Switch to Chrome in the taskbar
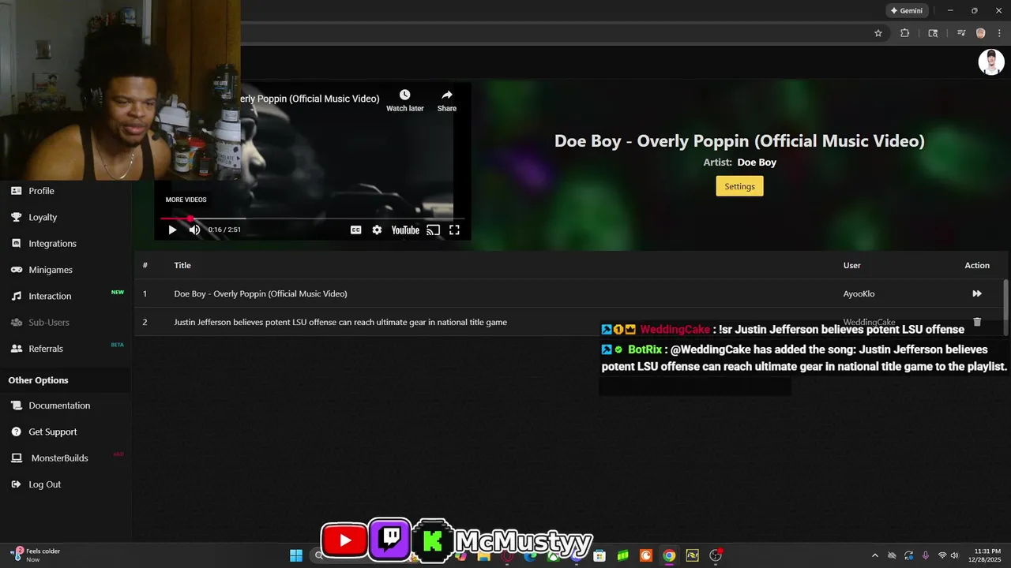The image size is (1011, 568). coord(669,555)
